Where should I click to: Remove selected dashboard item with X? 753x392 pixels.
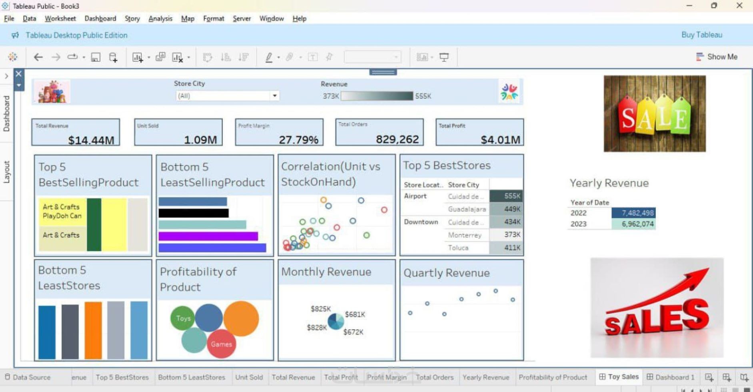pyautogui.click(x=18, y=74)
